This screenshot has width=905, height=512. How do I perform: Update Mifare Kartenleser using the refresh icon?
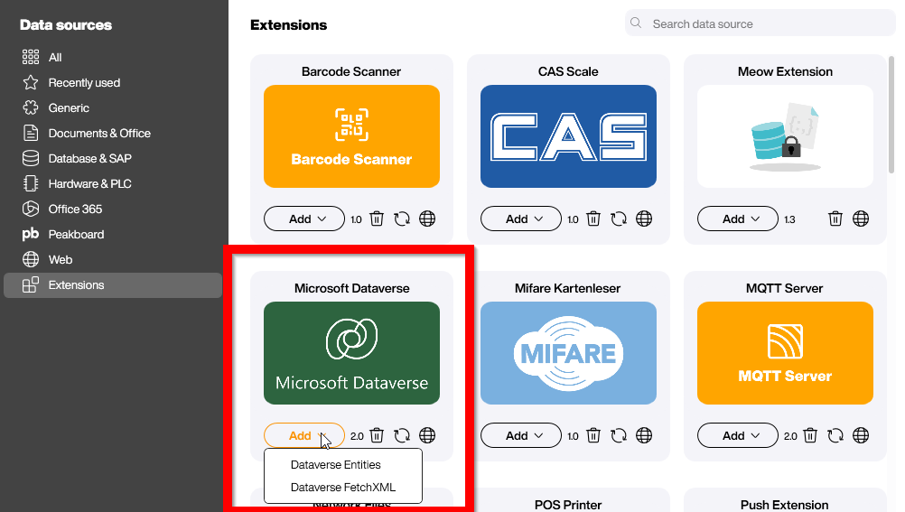619,435
